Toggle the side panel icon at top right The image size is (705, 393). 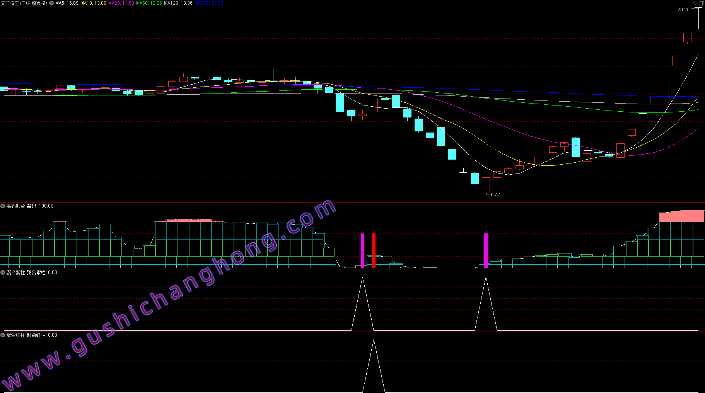pyautogui.click(x=702, y=3)
